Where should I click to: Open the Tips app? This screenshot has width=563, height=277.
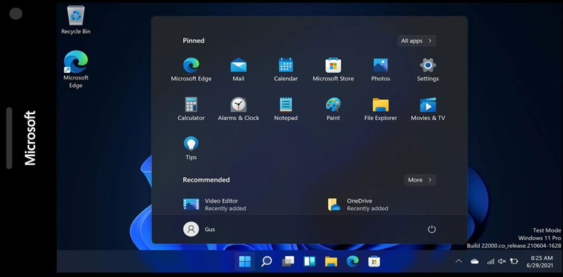click(191, 148)
